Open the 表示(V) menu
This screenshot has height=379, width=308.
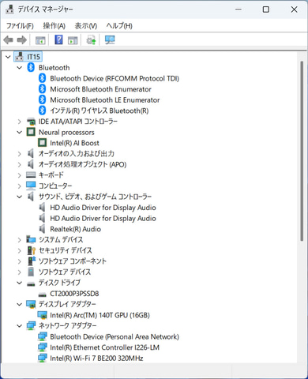click(x=86, y=26)
